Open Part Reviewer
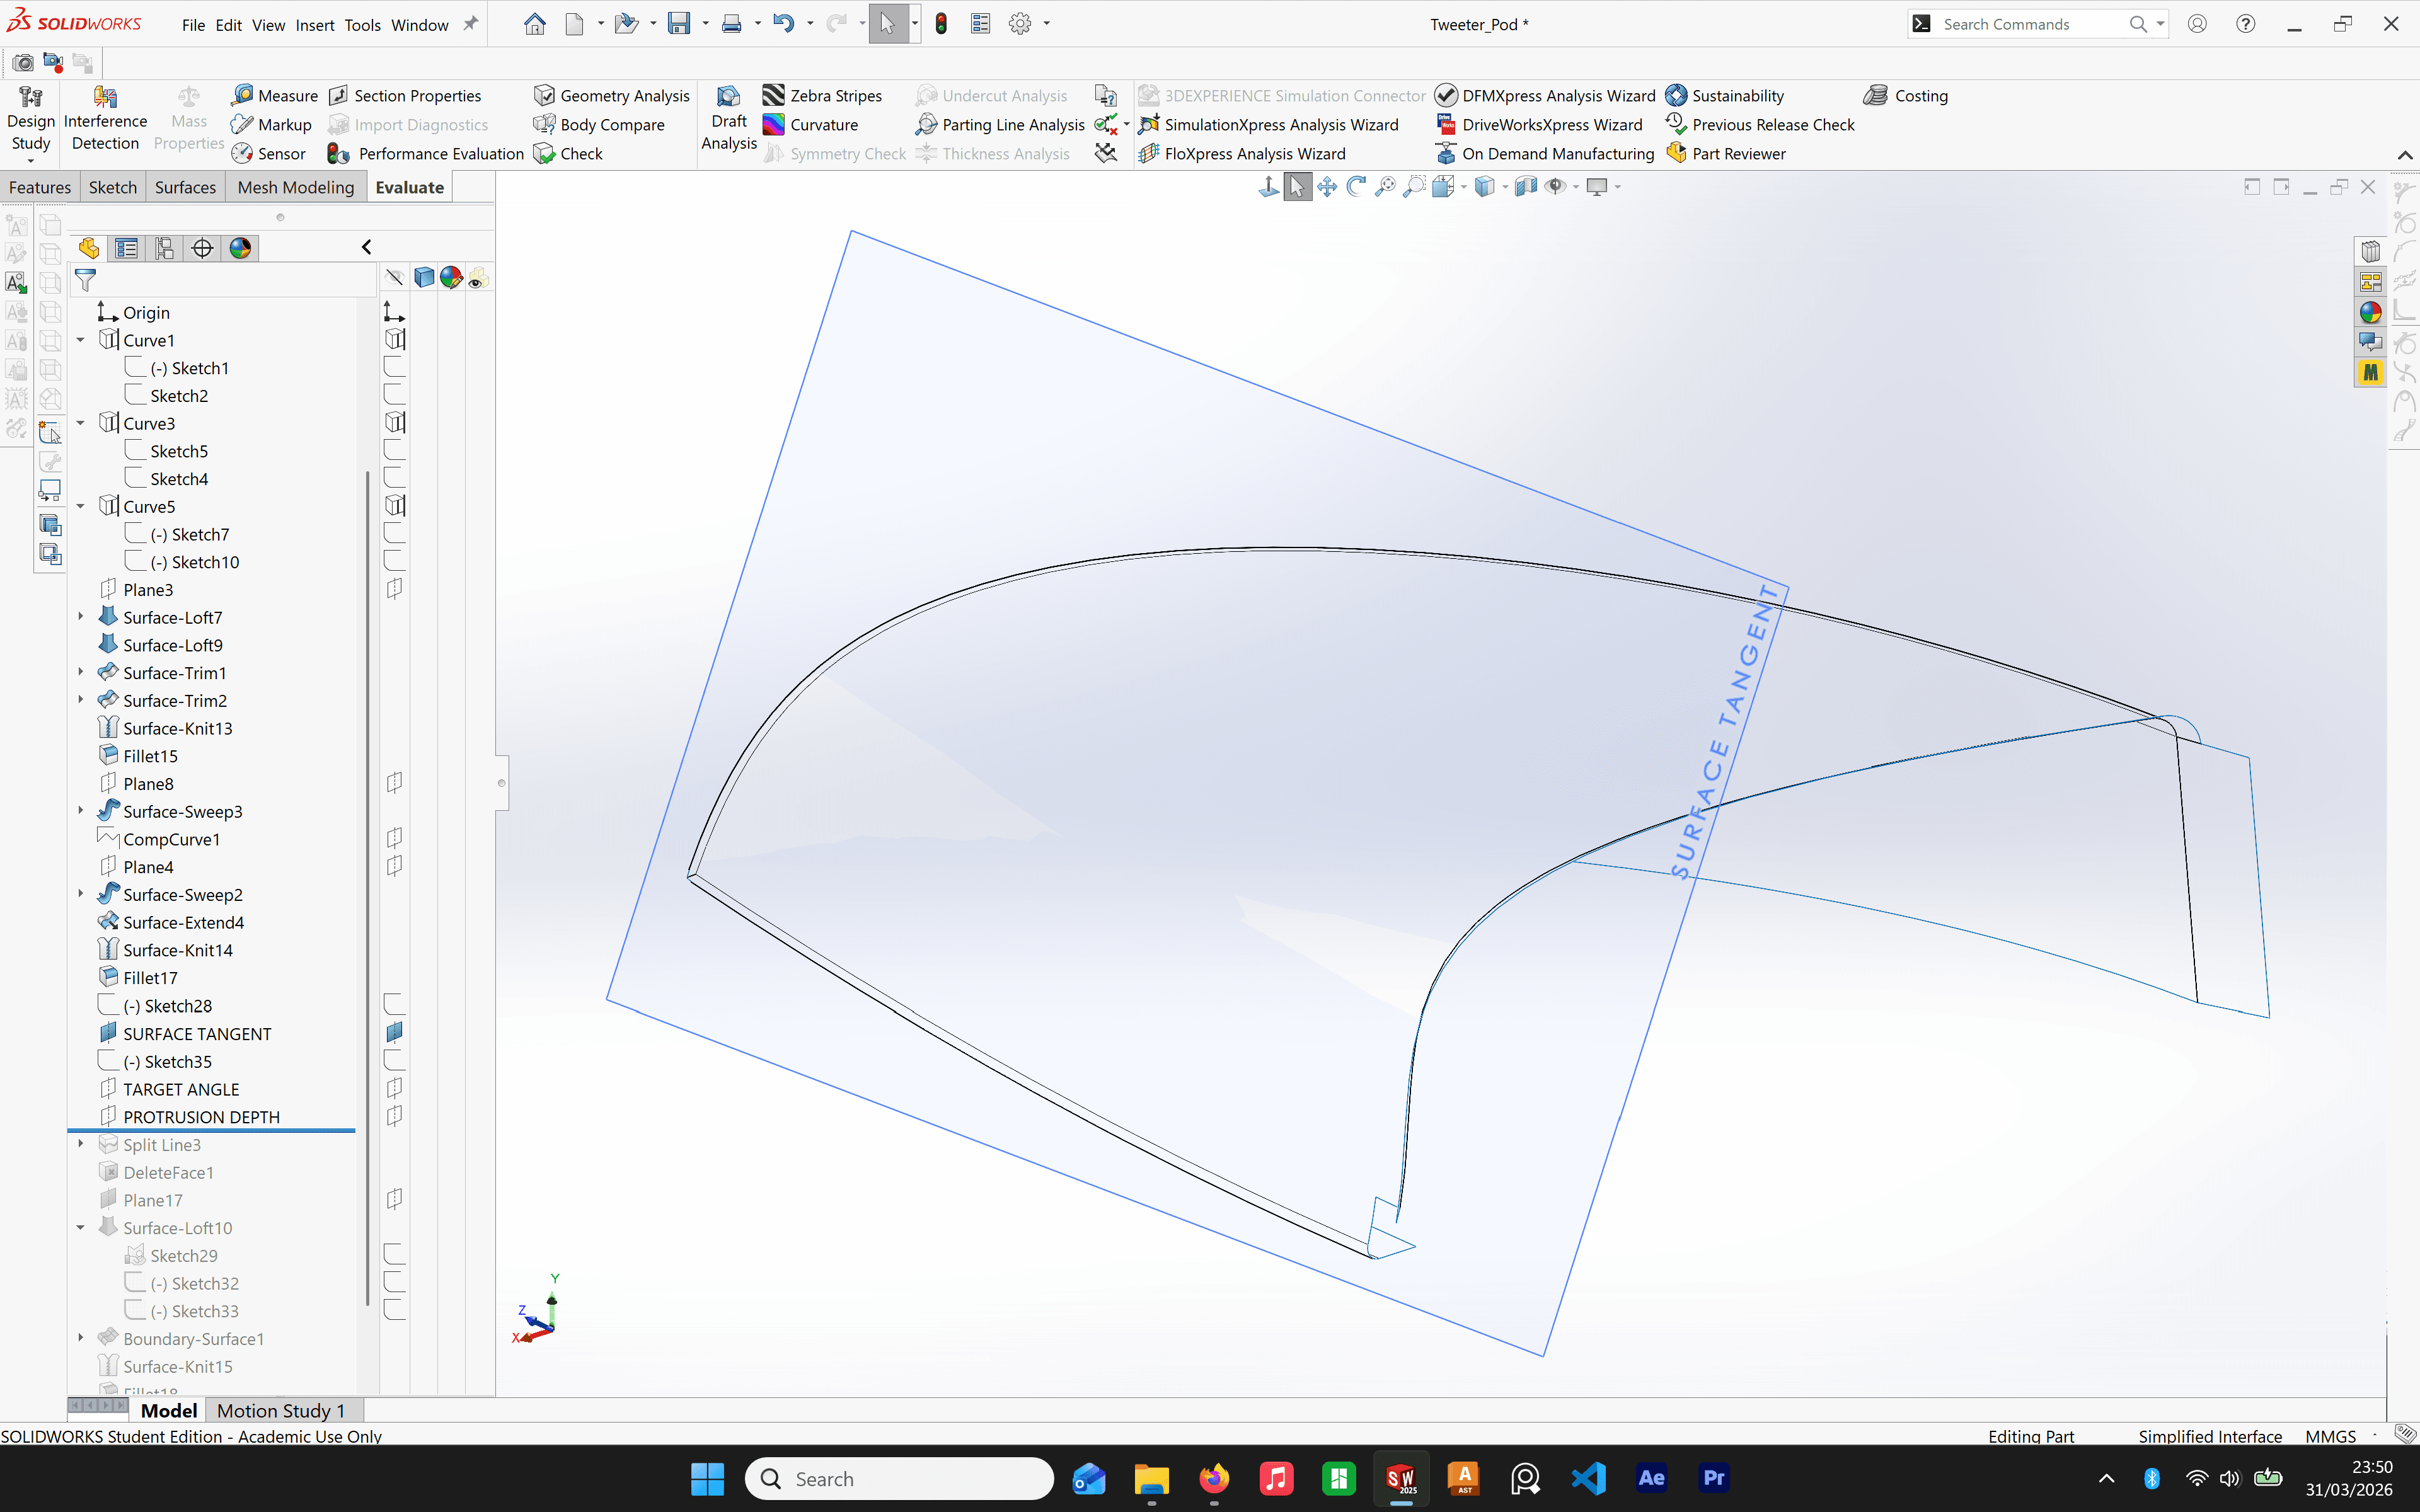 [1726, 153]
